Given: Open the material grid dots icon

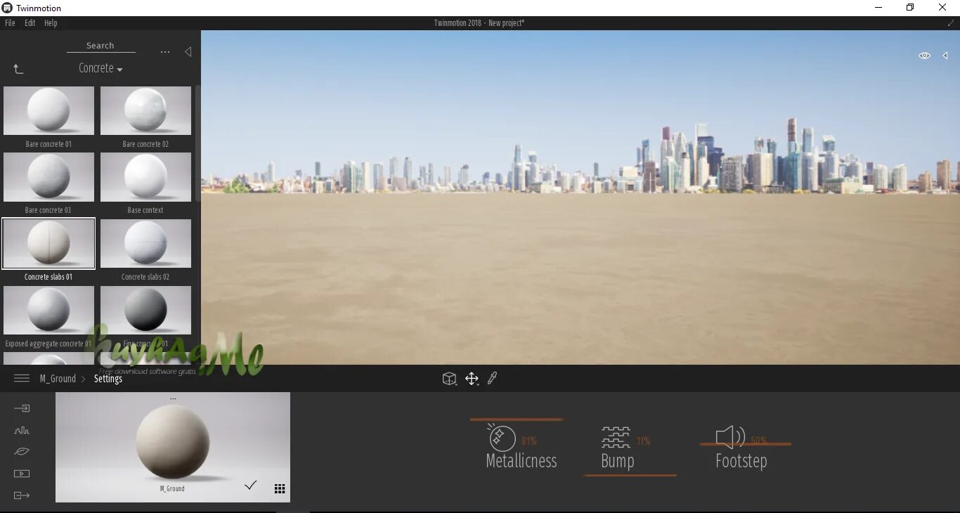Looking at the screenshot, I should (x=280, y=489).
